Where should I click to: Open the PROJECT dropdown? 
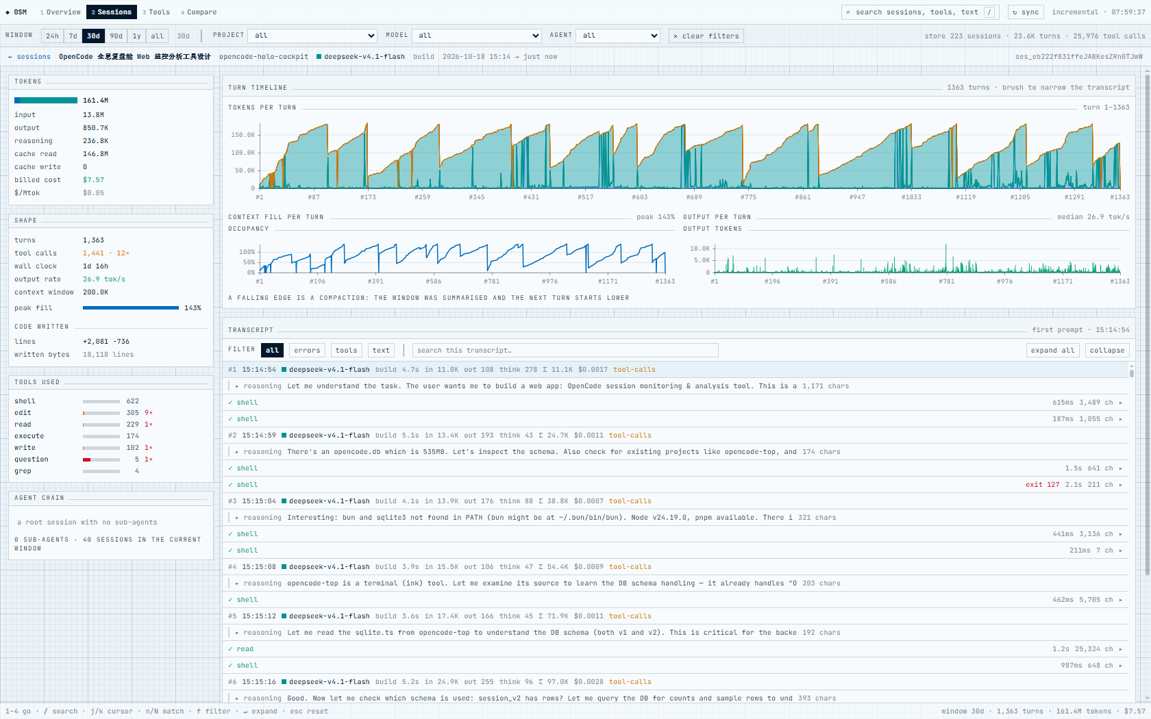point(313,36)
